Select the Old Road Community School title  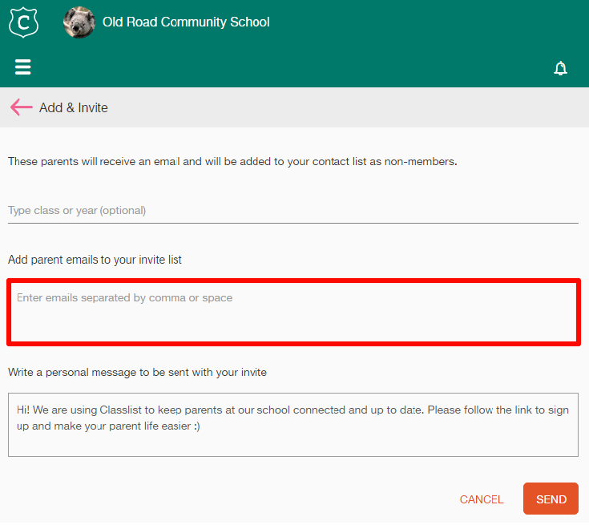(186, 22)
